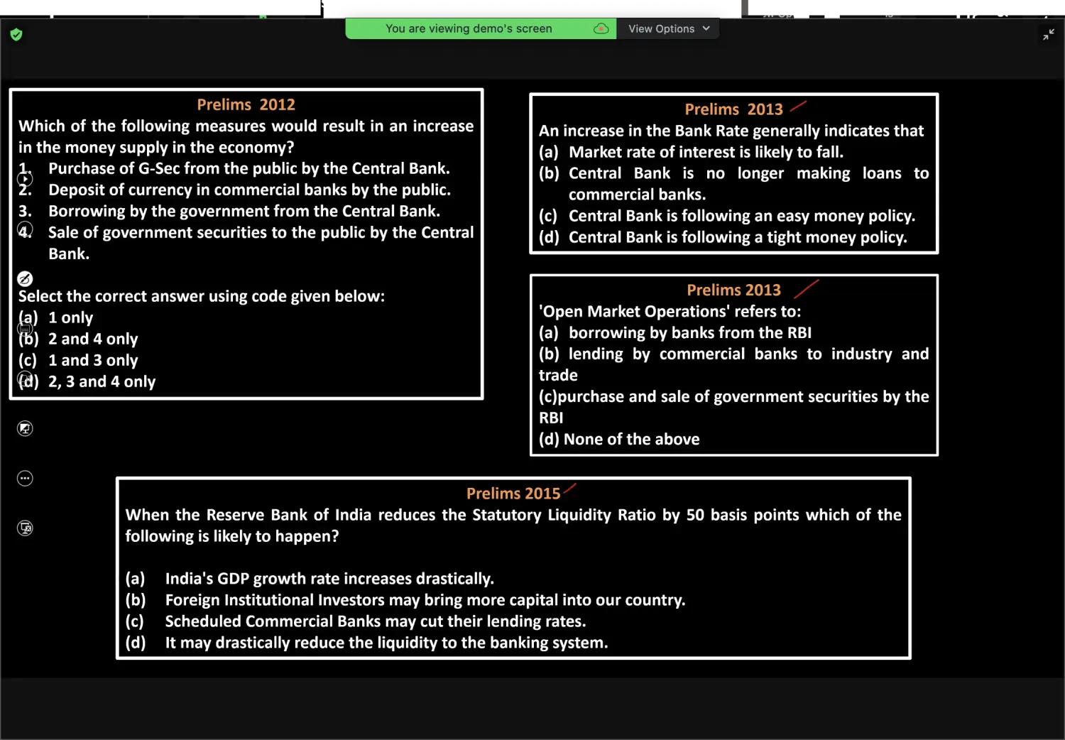
Task: Click the "You are viewing demo's screen" banner
Action: (469, 28)
